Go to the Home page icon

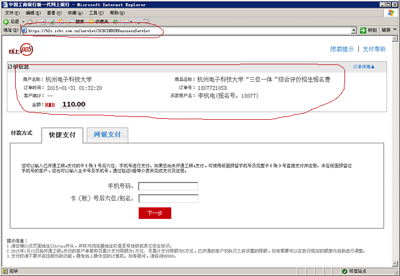click(x=61, y=22)
